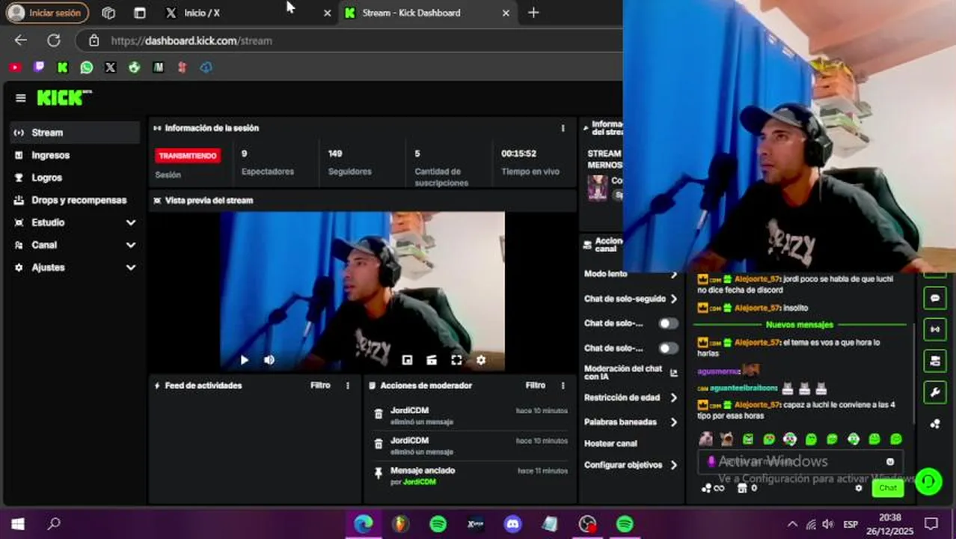This screenshot has height=539, width=956.
Task: Click Filtro in Acciones de moderador
Action: point(536,386)
